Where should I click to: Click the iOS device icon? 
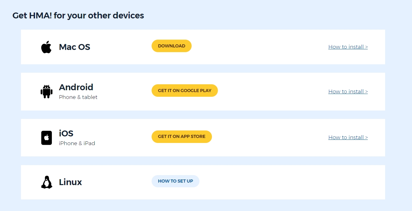pyautogui.click(x=46, y=138)
